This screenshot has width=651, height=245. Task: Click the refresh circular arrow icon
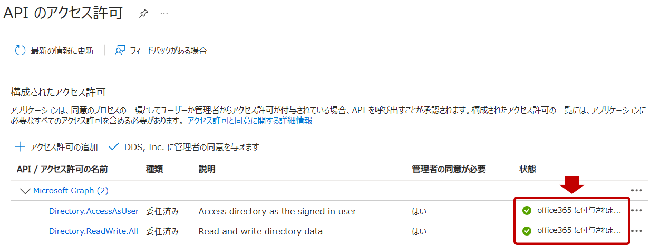pyautogui.click(x=21, y=51)
